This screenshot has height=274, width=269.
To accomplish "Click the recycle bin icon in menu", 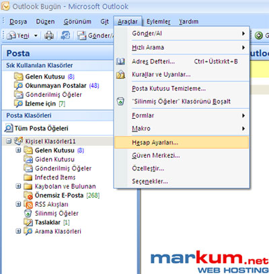I will coord(120,101).
